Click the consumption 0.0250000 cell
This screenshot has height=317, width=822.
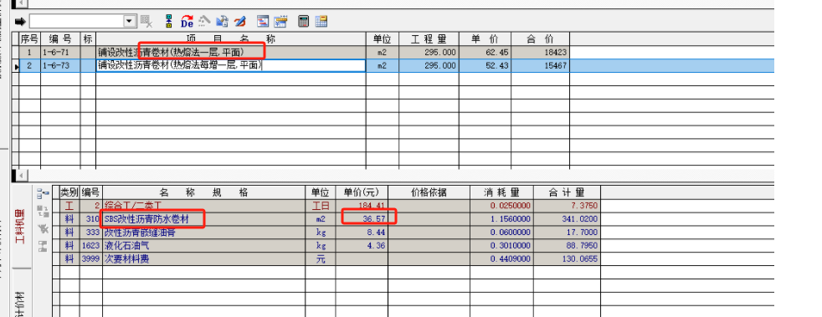501,205
